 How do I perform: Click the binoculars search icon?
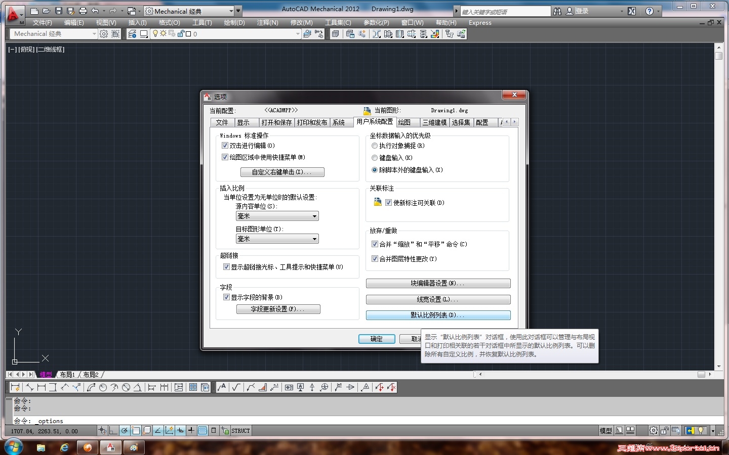click(x=557, y=11)
